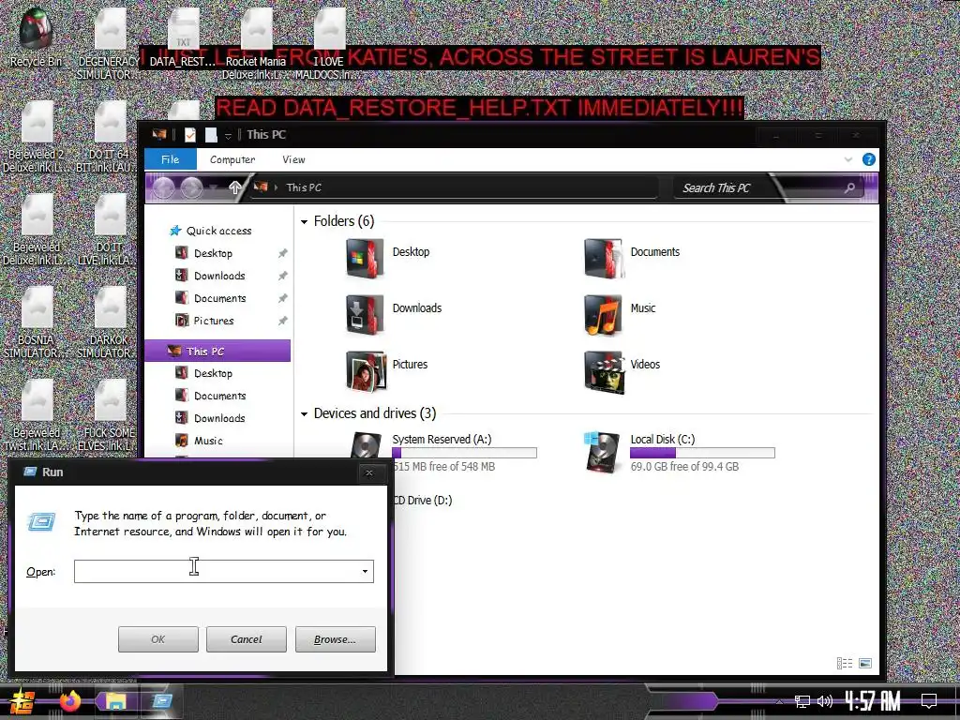Open Rocket Mania Deluxe desktop shortcut
960x720 pixels.
click(256, 43)
